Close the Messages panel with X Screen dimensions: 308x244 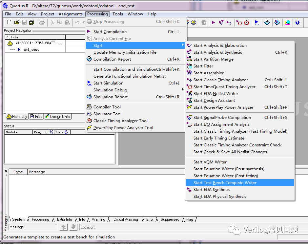point(6,171)
